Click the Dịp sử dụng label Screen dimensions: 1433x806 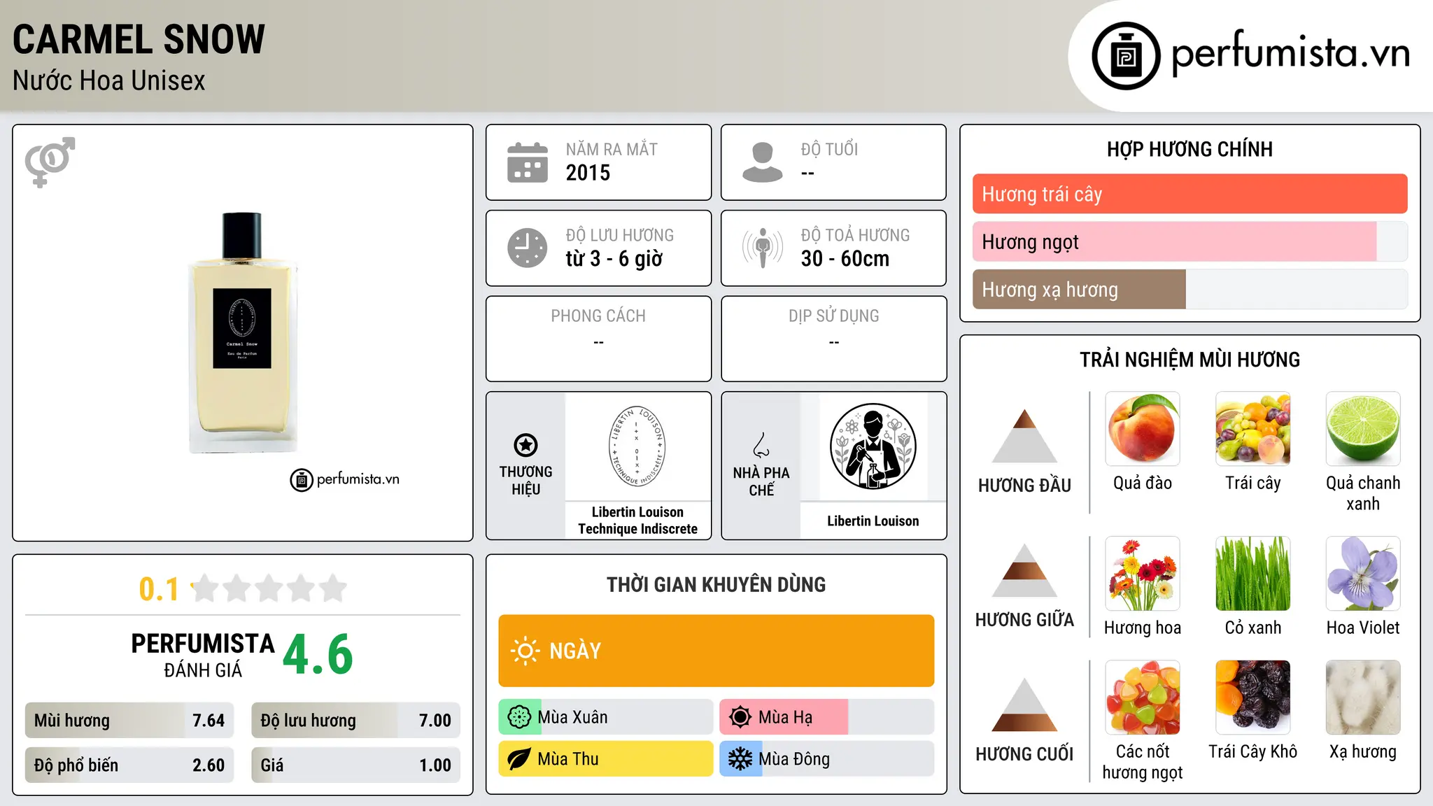834,316
